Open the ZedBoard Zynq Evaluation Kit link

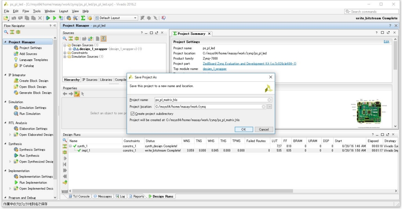point(249,64)
